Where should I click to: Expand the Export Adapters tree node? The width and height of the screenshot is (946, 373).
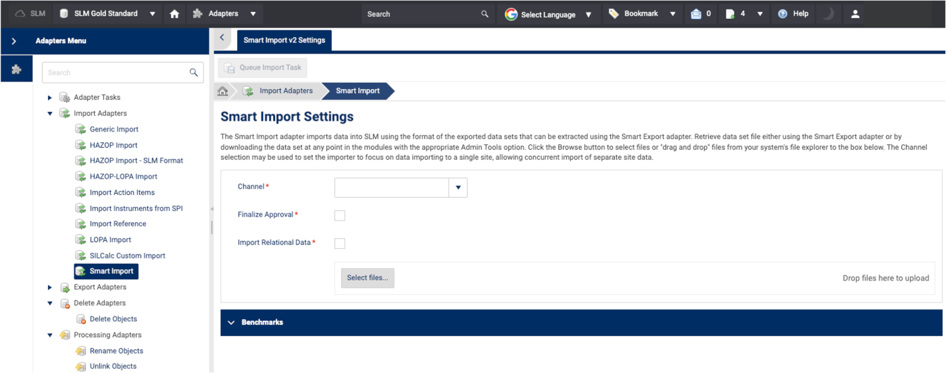point(50,287)
